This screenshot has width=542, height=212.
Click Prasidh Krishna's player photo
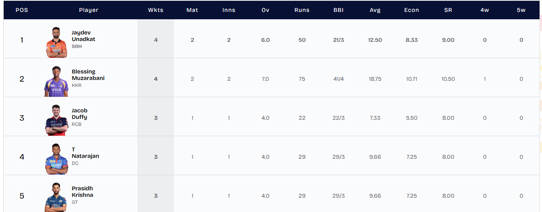pyautogui.click(x=56, y=198)
